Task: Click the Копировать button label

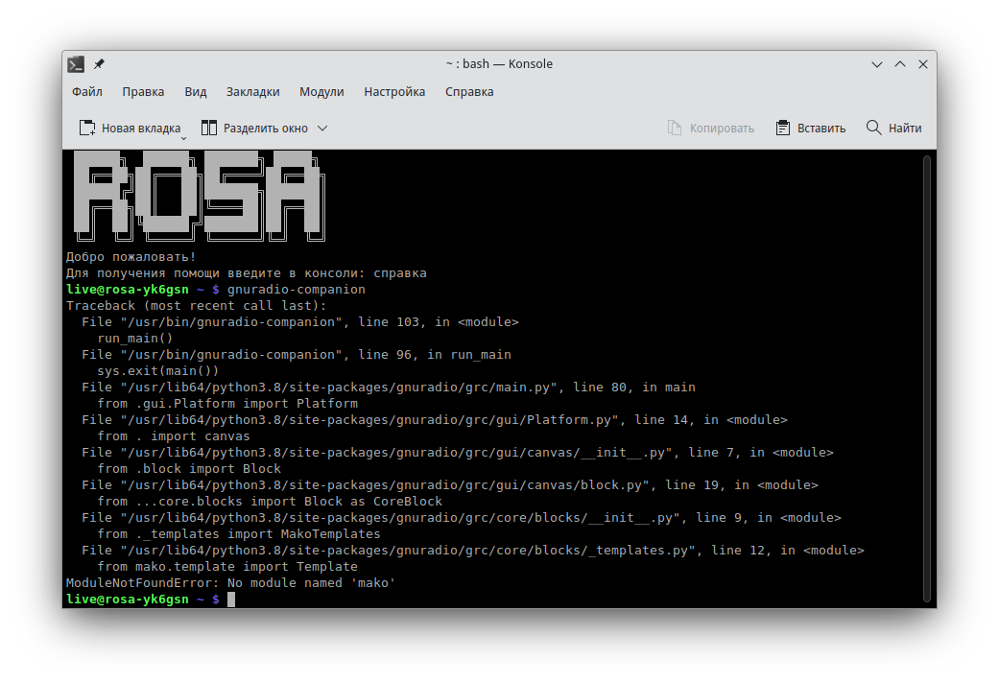Action: (x=722, y=129)
